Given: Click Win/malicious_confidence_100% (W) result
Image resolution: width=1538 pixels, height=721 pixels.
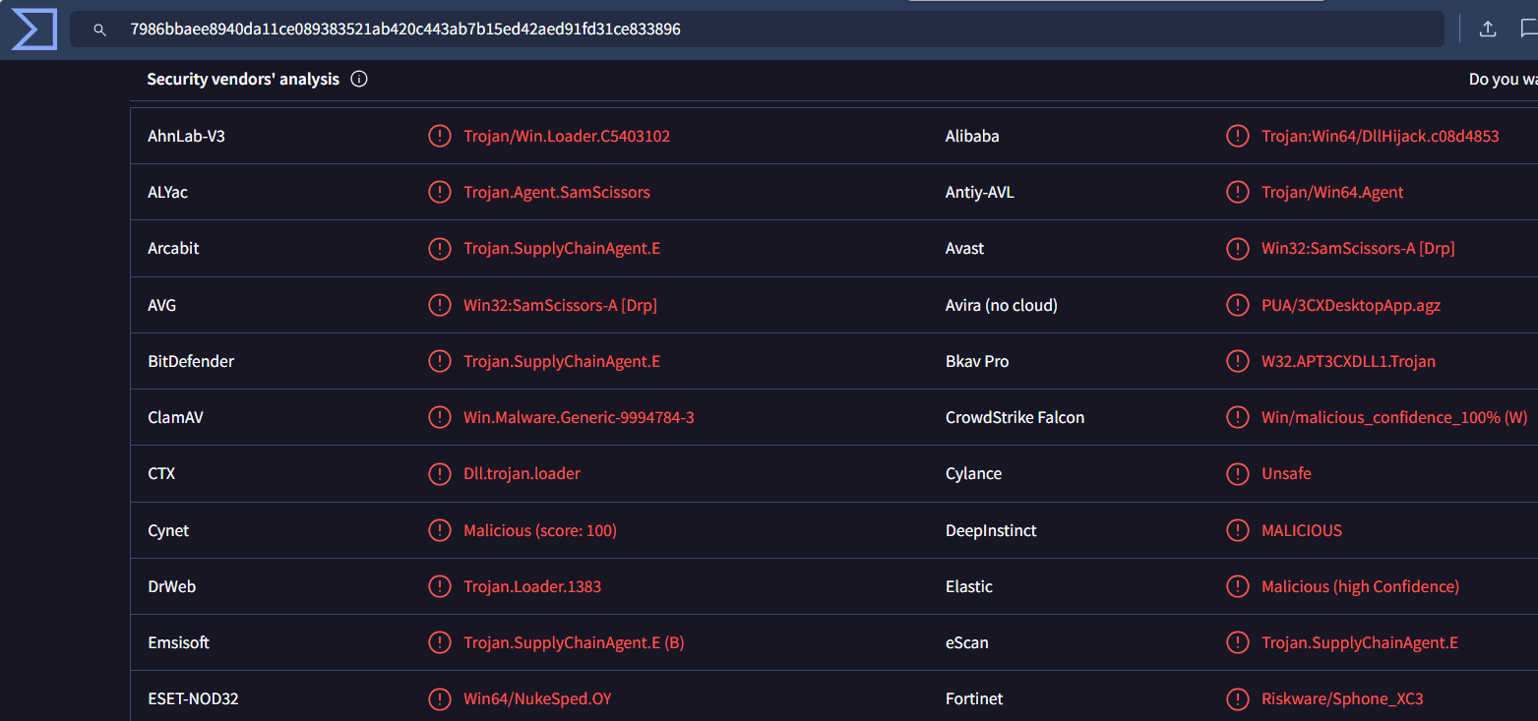Looking at the screenshot, I should click(1394, 417).
